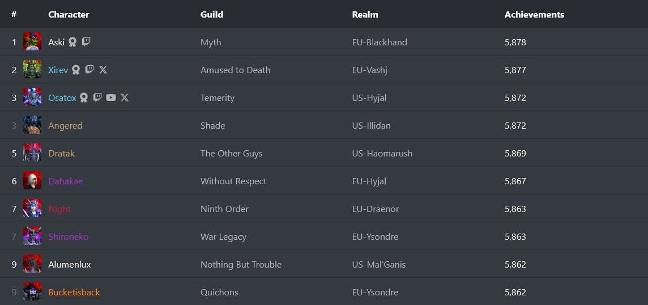Visit the Nothing But Trouble guild
The width and height of the screenshot is (648, 305).
241,264
